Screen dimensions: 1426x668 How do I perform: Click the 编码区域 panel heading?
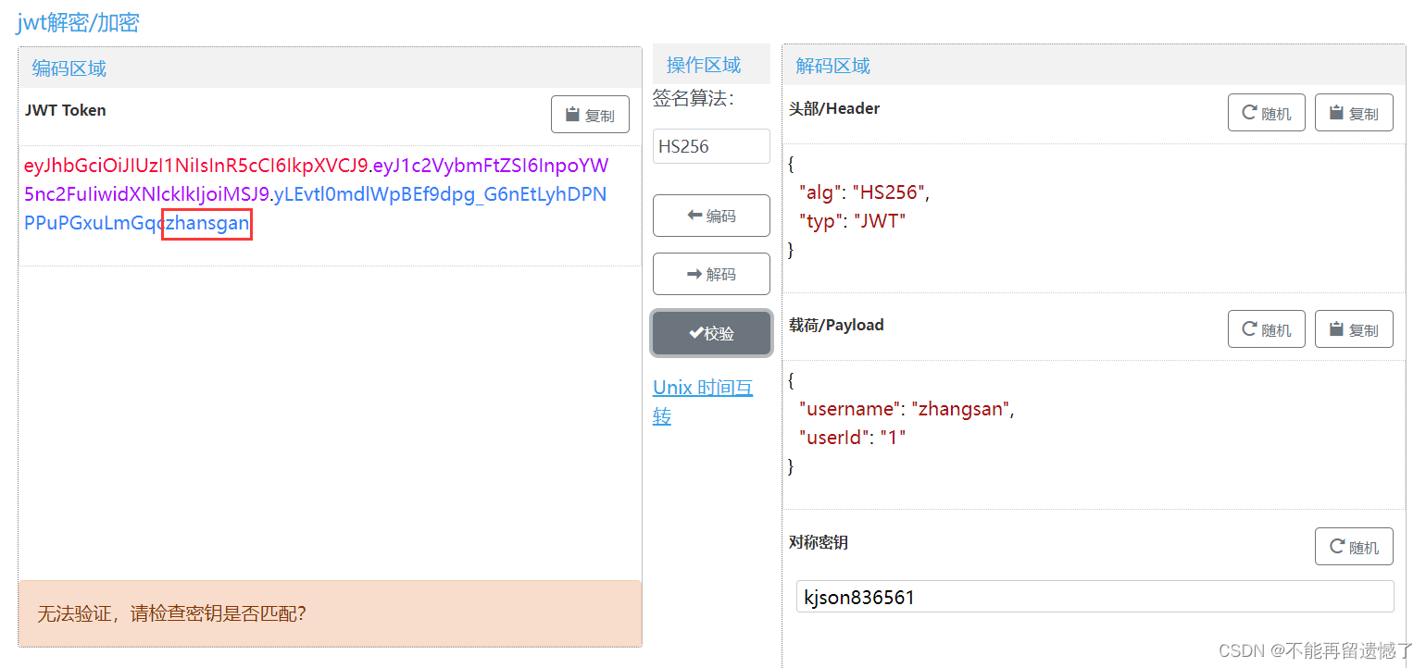point(69,68)
